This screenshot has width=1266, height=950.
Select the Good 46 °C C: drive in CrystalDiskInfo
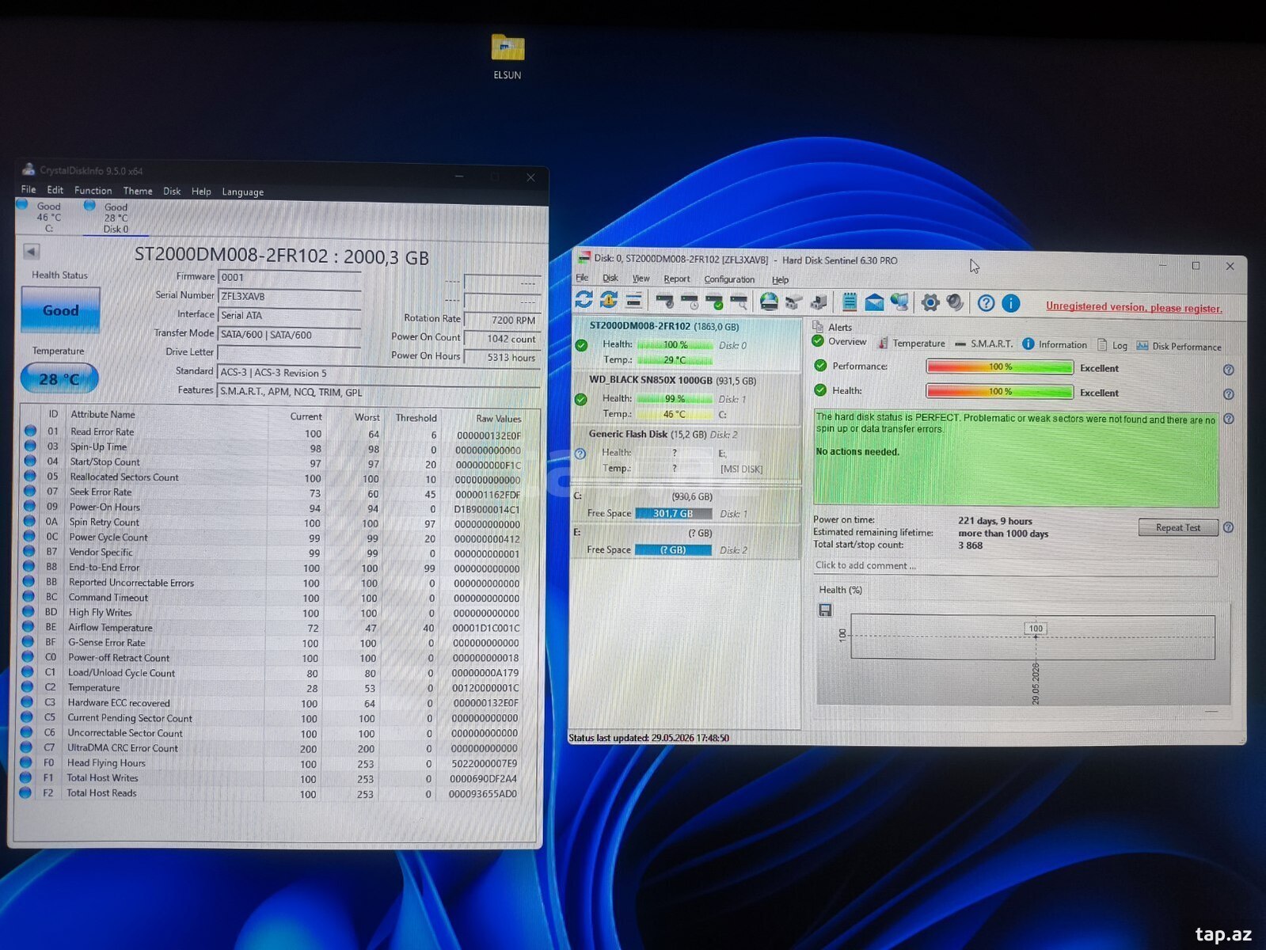tap(41, 216)
